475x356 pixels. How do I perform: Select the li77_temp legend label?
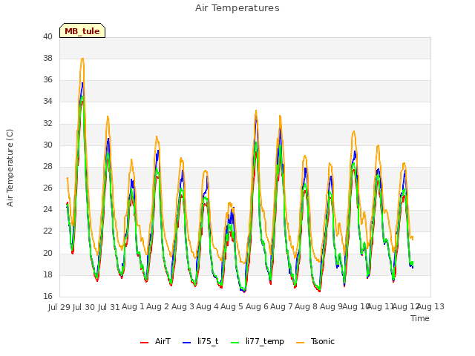pos(265,341)
